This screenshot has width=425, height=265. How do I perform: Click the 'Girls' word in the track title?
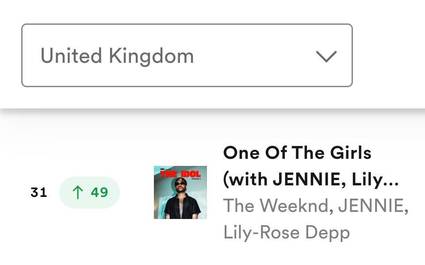pos(351,153)
